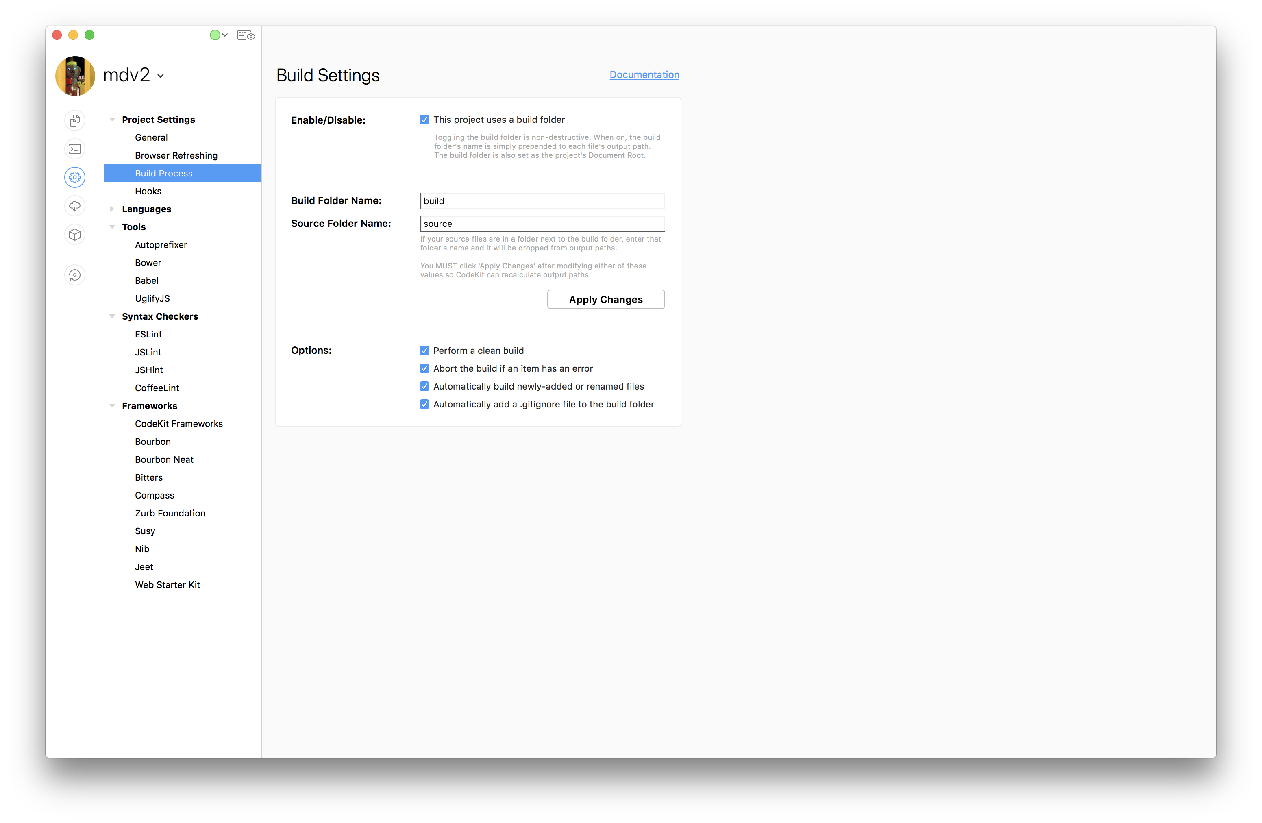The height and width of the screenshot is (823, 1262).
Task: Click the Project Settings group label
Action: (158, 119)
